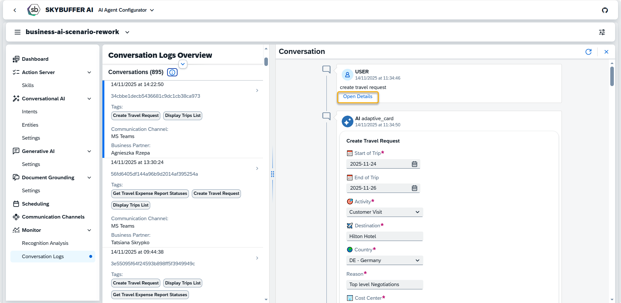Open the End of Trip calendar picker
Viewport: 621px width, 303px height.
click(x=414, y=188)
